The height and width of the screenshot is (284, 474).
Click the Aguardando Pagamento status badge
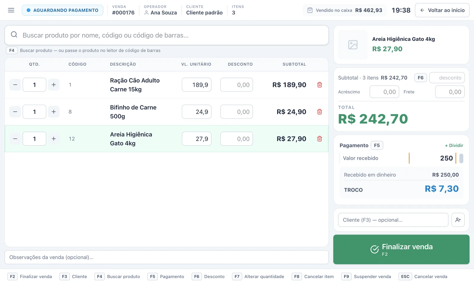63,10
